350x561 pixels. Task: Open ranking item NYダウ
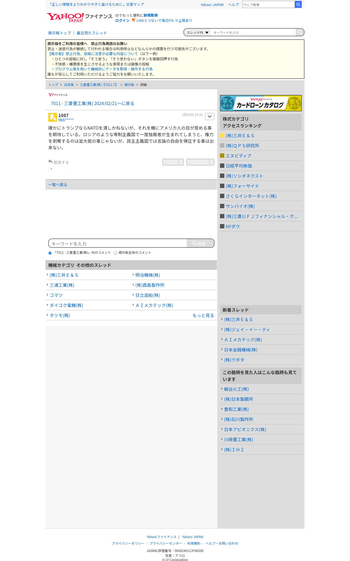click(x=233, y=226)
